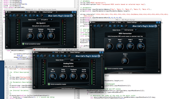Open wrench settings in PRE 1 window
171x99 pixels.
(126, 26)
